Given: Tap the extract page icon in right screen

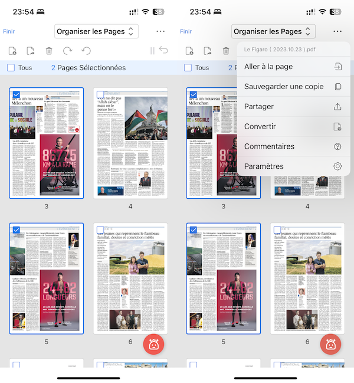Looking at the screenshot, I should tap(208, 51).
